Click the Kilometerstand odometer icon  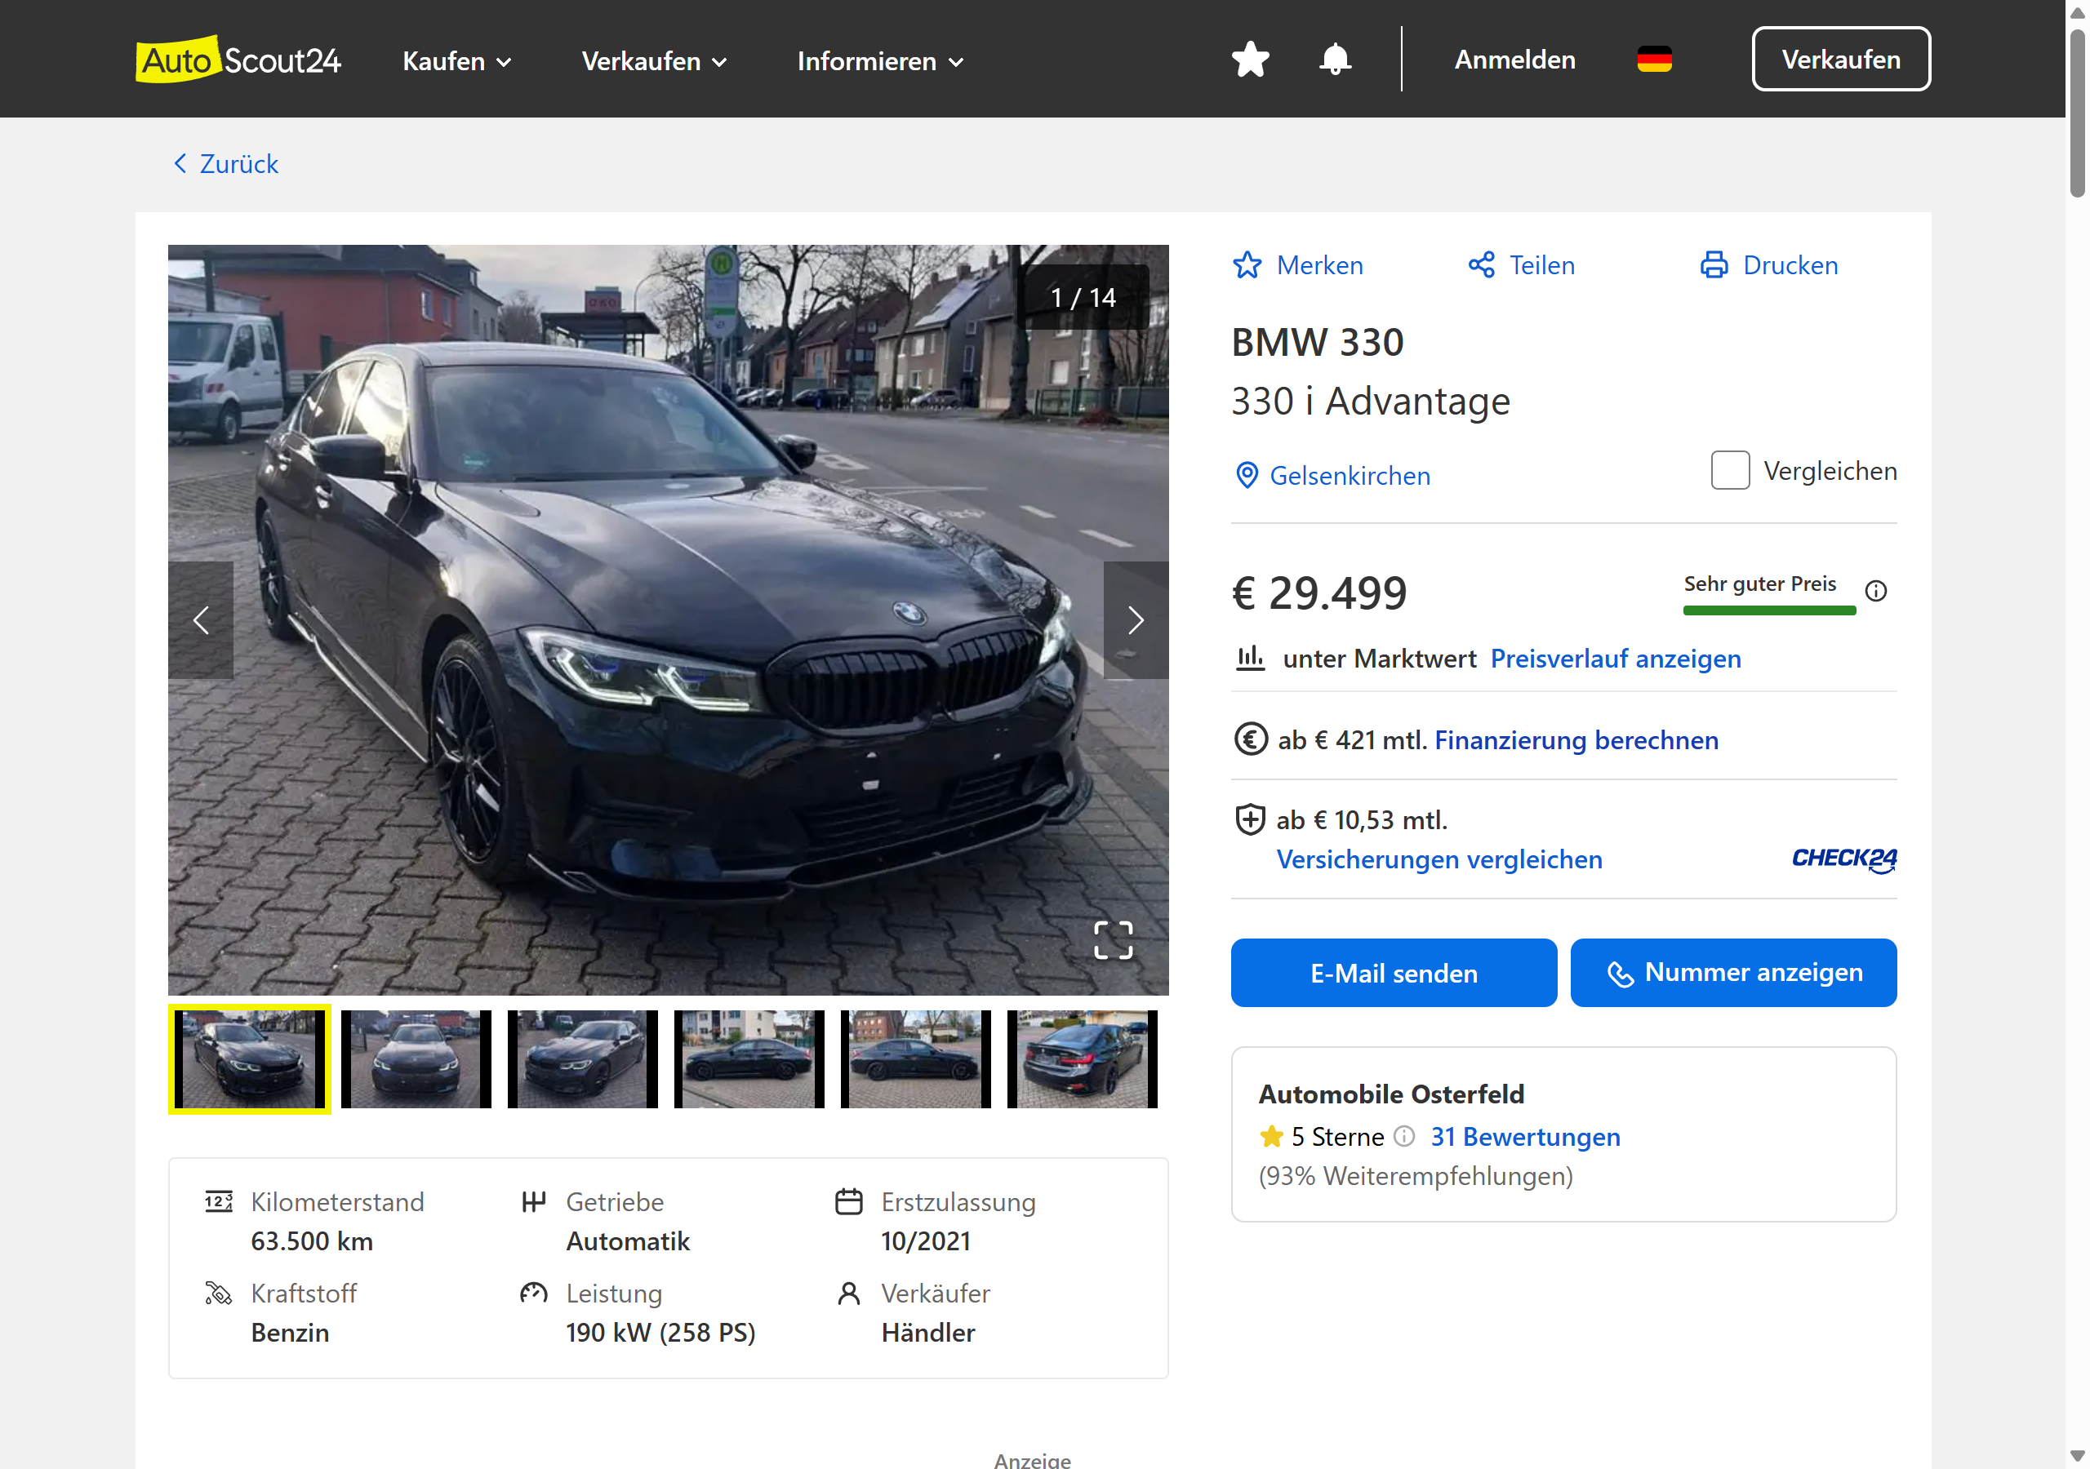219,1201
